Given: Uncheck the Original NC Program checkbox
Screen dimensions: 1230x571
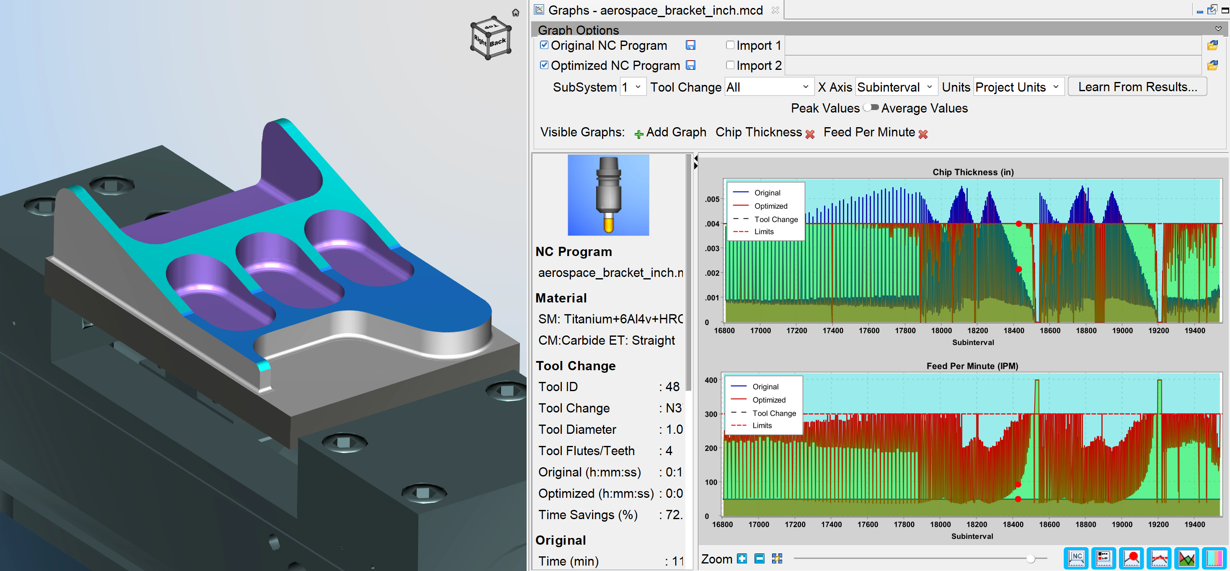Looking at the screenshot, I should pyautogui.click(x=544, y=45).
